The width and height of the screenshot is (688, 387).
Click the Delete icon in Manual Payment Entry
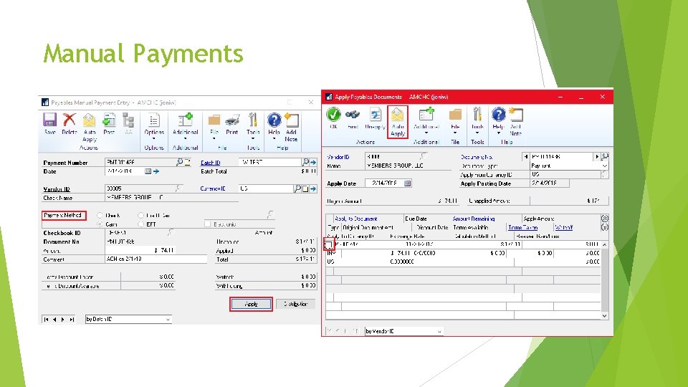point(70,124)
